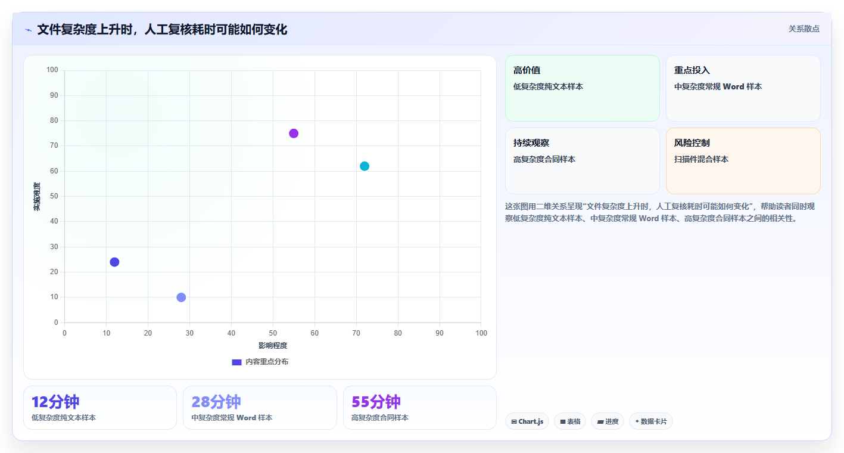This screenshot has width=844, height=453.
Task: Click the chart title 文件复杂度上升时
Action: point(162,29)
